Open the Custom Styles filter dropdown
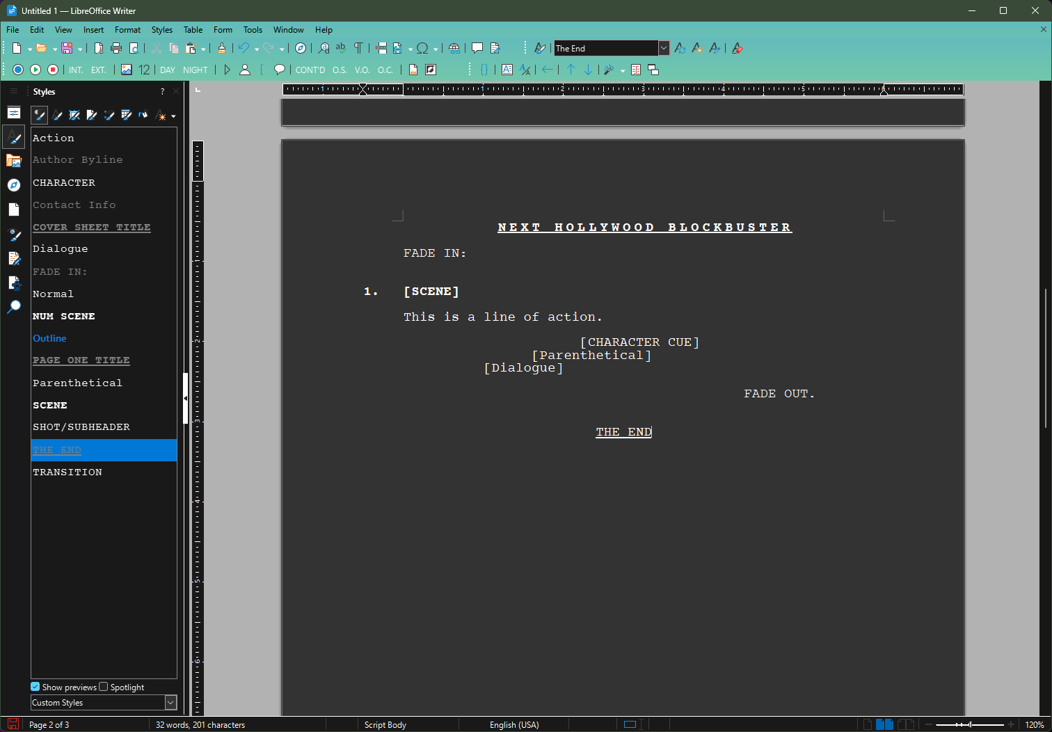 (x=170, y=703)
